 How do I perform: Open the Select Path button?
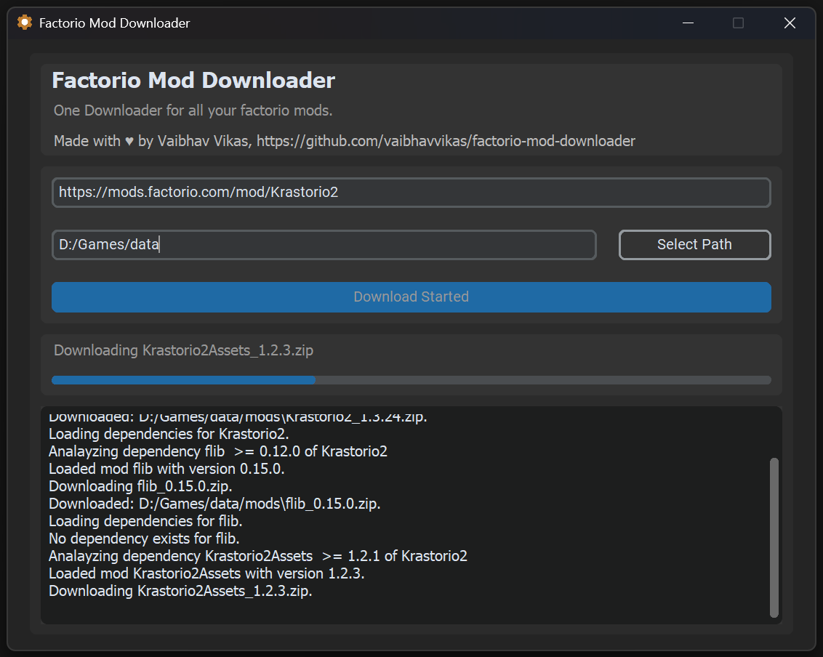(694, 244)
